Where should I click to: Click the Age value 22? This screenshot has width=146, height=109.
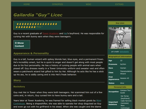tap(121, 61)
